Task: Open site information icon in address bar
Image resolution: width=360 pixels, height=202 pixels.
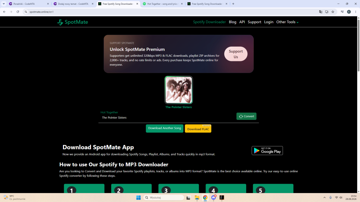Action: (x=26, y=12)
